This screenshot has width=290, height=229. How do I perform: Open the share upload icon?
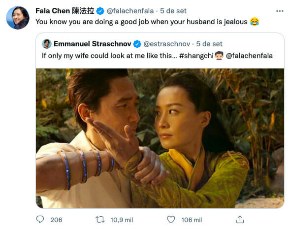tap(240, 219)
